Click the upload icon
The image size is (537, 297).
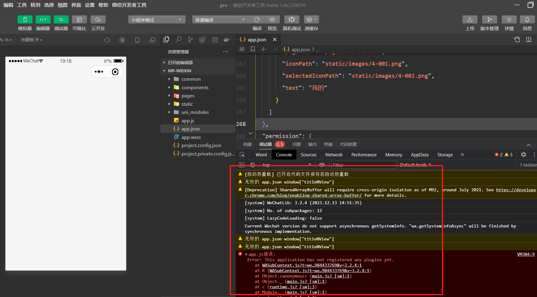pos(470,20)
